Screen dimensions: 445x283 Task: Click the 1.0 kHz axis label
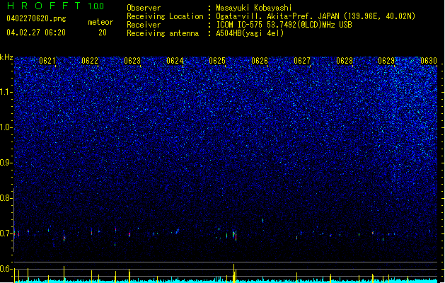point(6,127)
